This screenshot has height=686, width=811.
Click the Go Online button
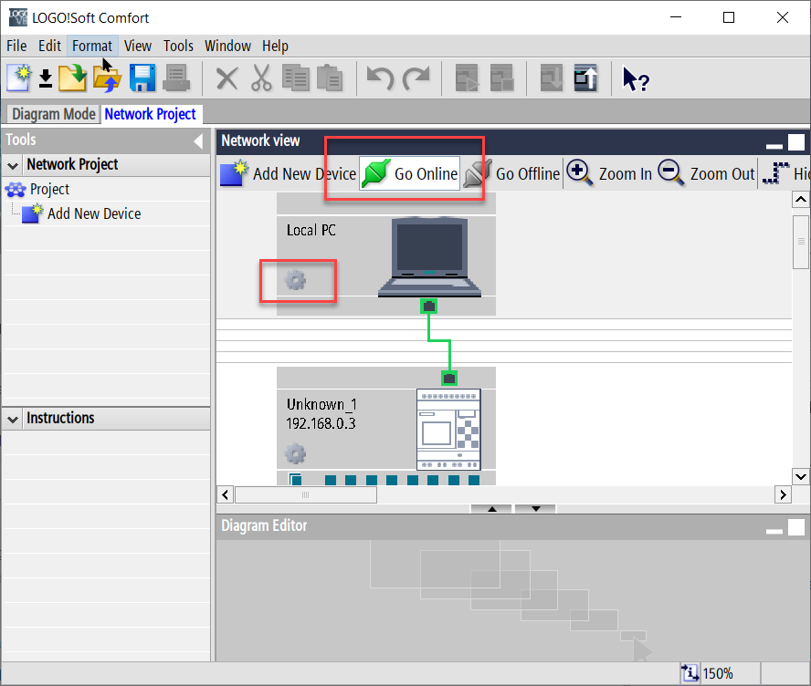point(410,173)
